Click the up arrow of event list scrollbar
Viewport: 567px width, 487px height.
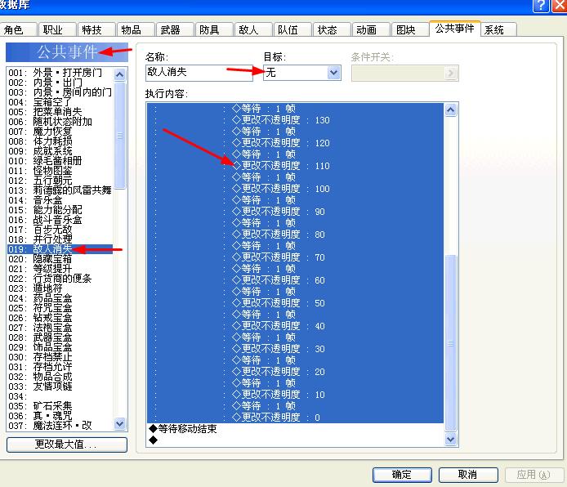[120, 74]
